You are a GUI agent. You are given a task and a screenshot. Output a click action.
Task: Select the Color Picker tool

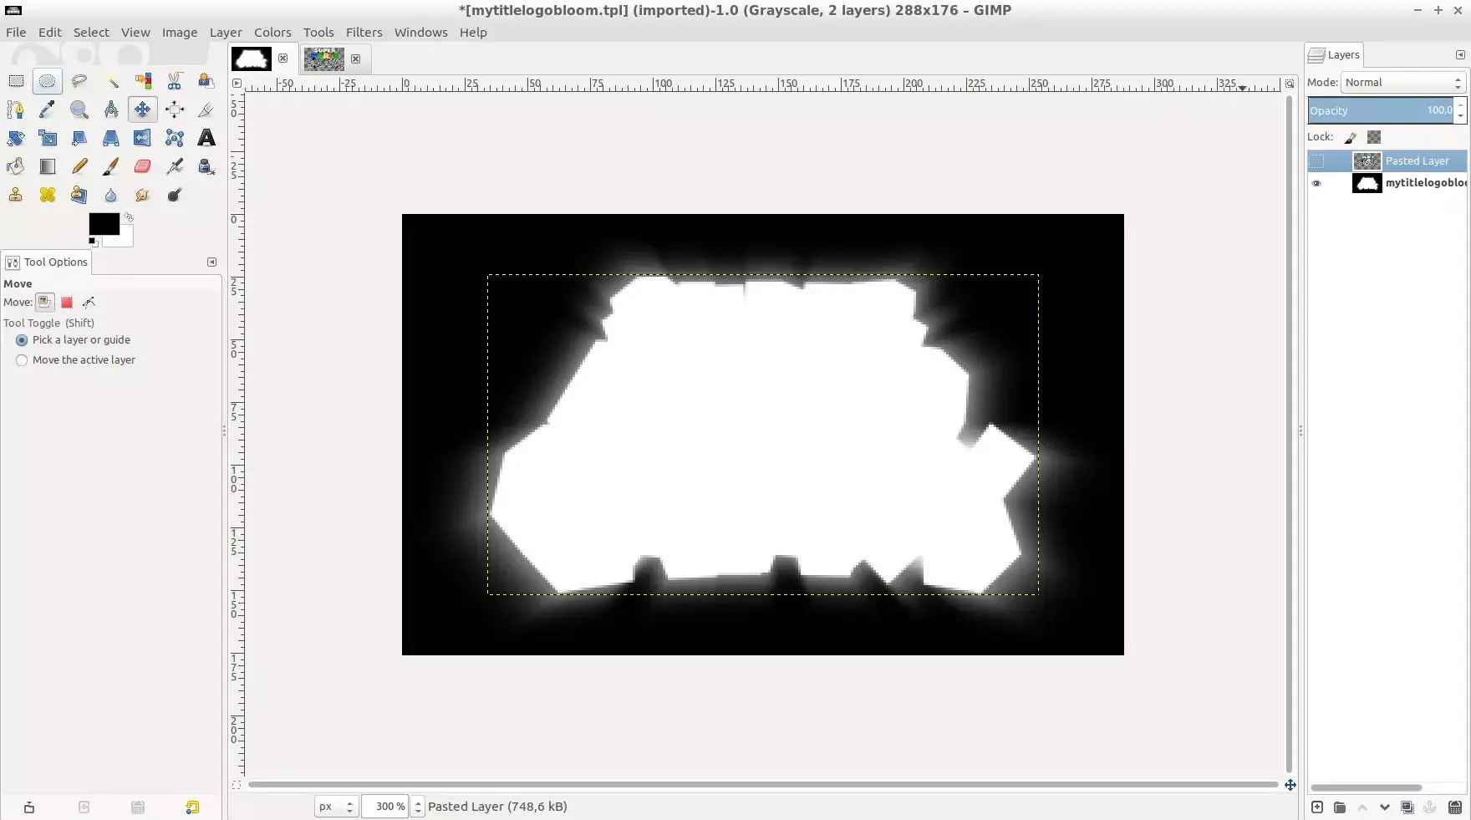coord(48,110)
